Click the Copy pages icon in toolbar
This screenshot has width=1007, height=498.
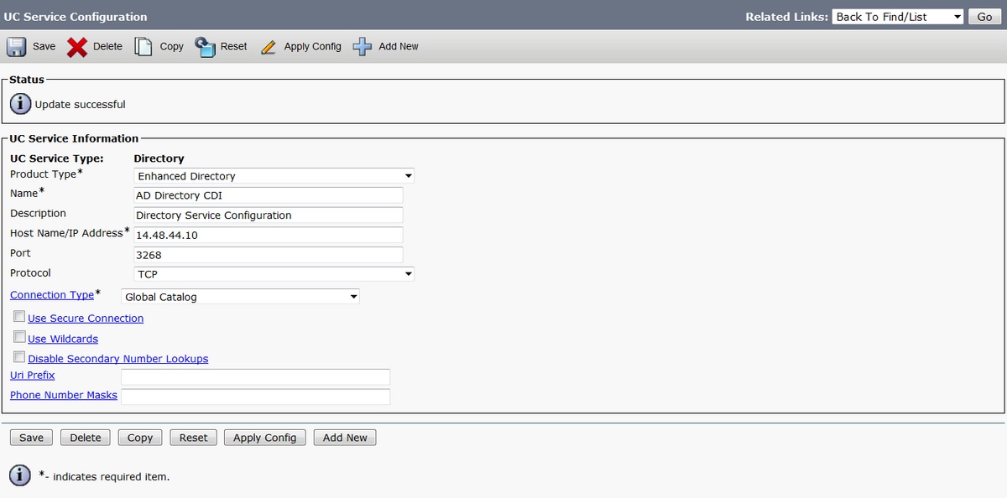144,46
